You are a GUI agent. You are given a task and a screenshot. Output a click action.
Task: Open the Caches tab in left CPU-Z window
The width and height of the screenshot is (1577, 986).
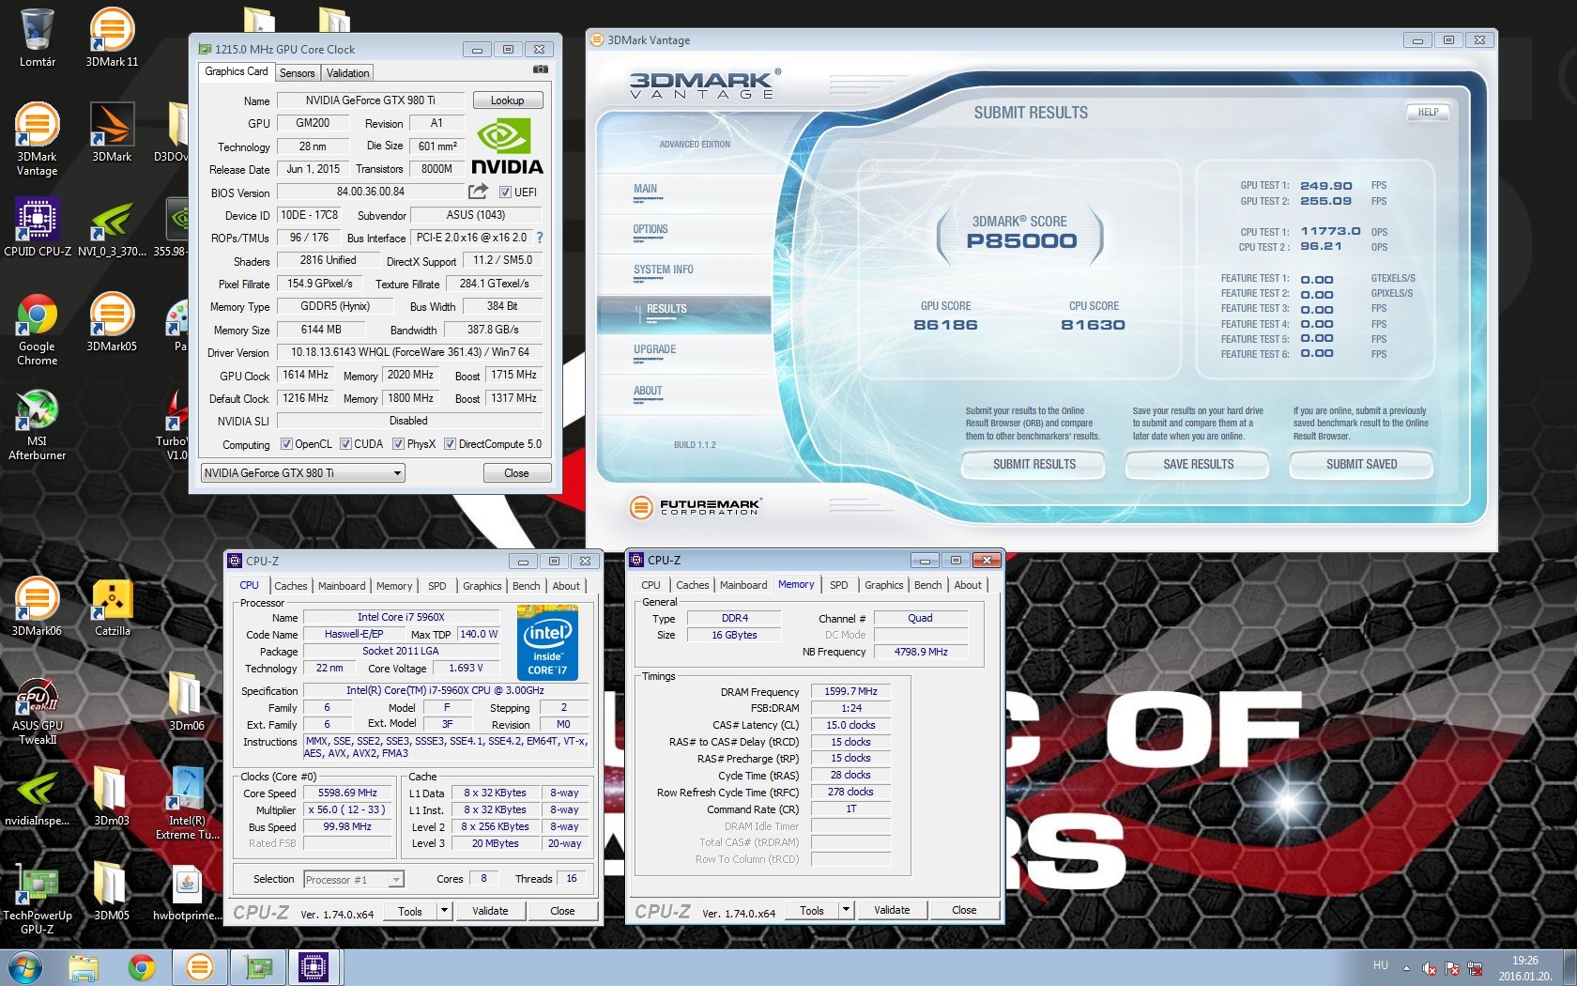pos(291,586)
